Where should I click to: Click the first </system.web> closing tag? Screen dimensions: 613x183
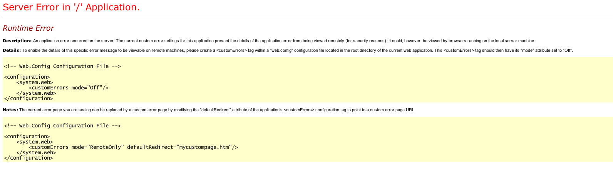pyautogui.click(x=36, y=93)
